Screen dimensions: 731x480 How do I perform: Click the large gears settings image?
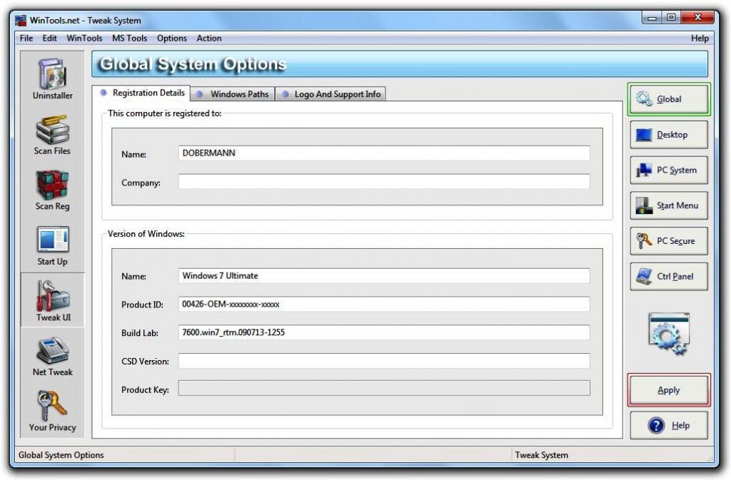click(668, 334)
